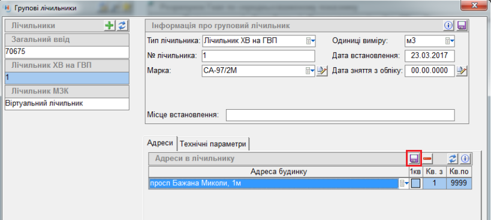
Task: Click the Лічильник МЗК group header
Action: point(67,91)
